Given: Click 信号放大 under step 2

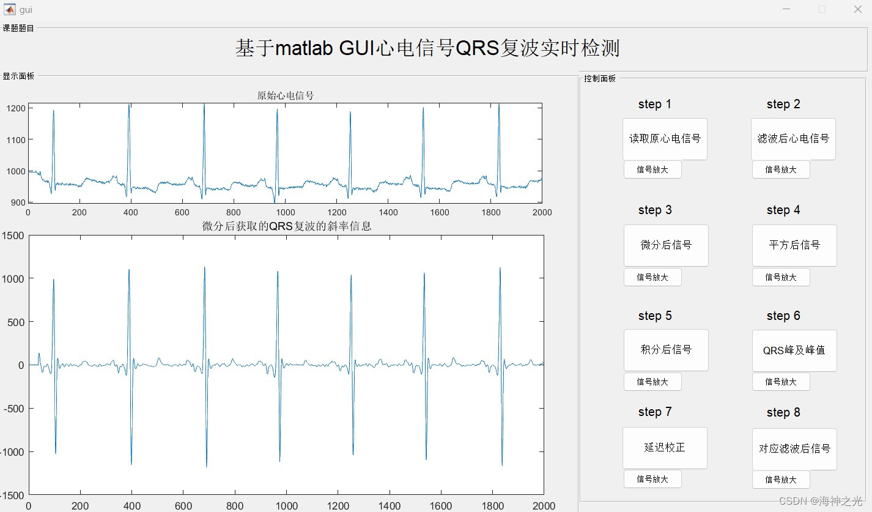Looking at the screenshot, I should click(781, 169).
